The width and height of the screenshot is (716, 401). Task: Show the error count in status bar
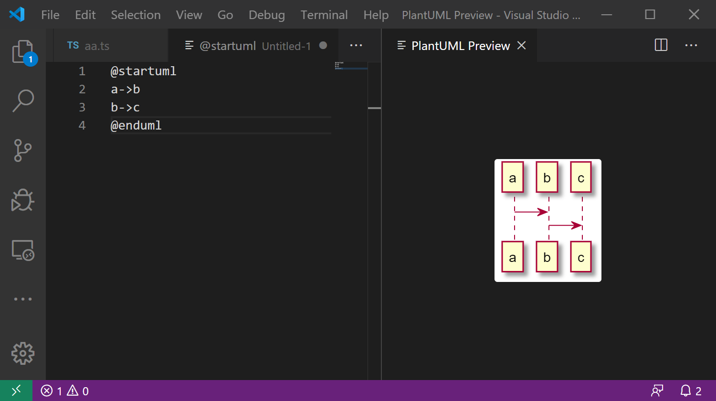pos(53,391)
